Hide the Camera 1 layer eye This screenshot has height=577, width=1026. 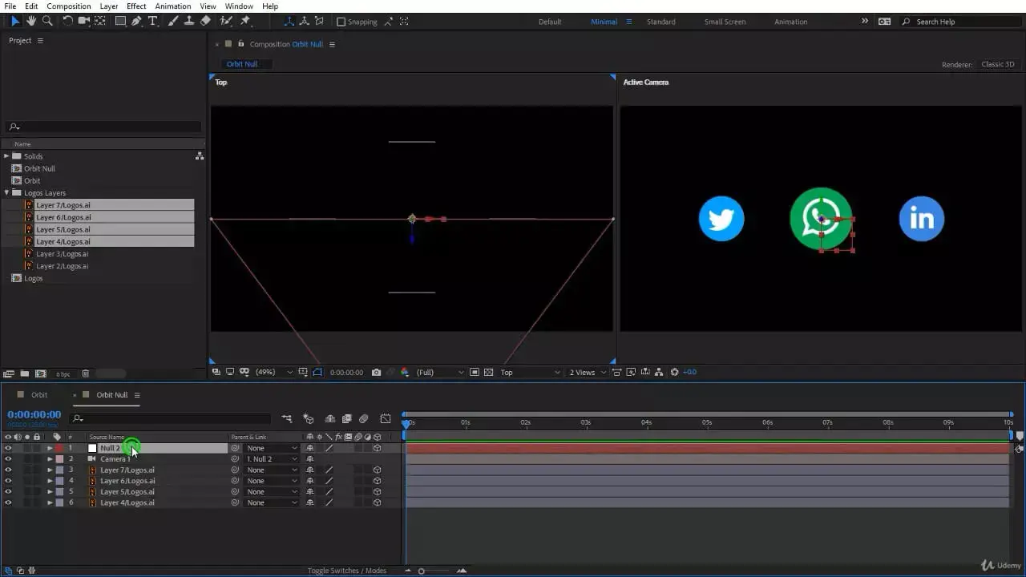click(8, 459)
